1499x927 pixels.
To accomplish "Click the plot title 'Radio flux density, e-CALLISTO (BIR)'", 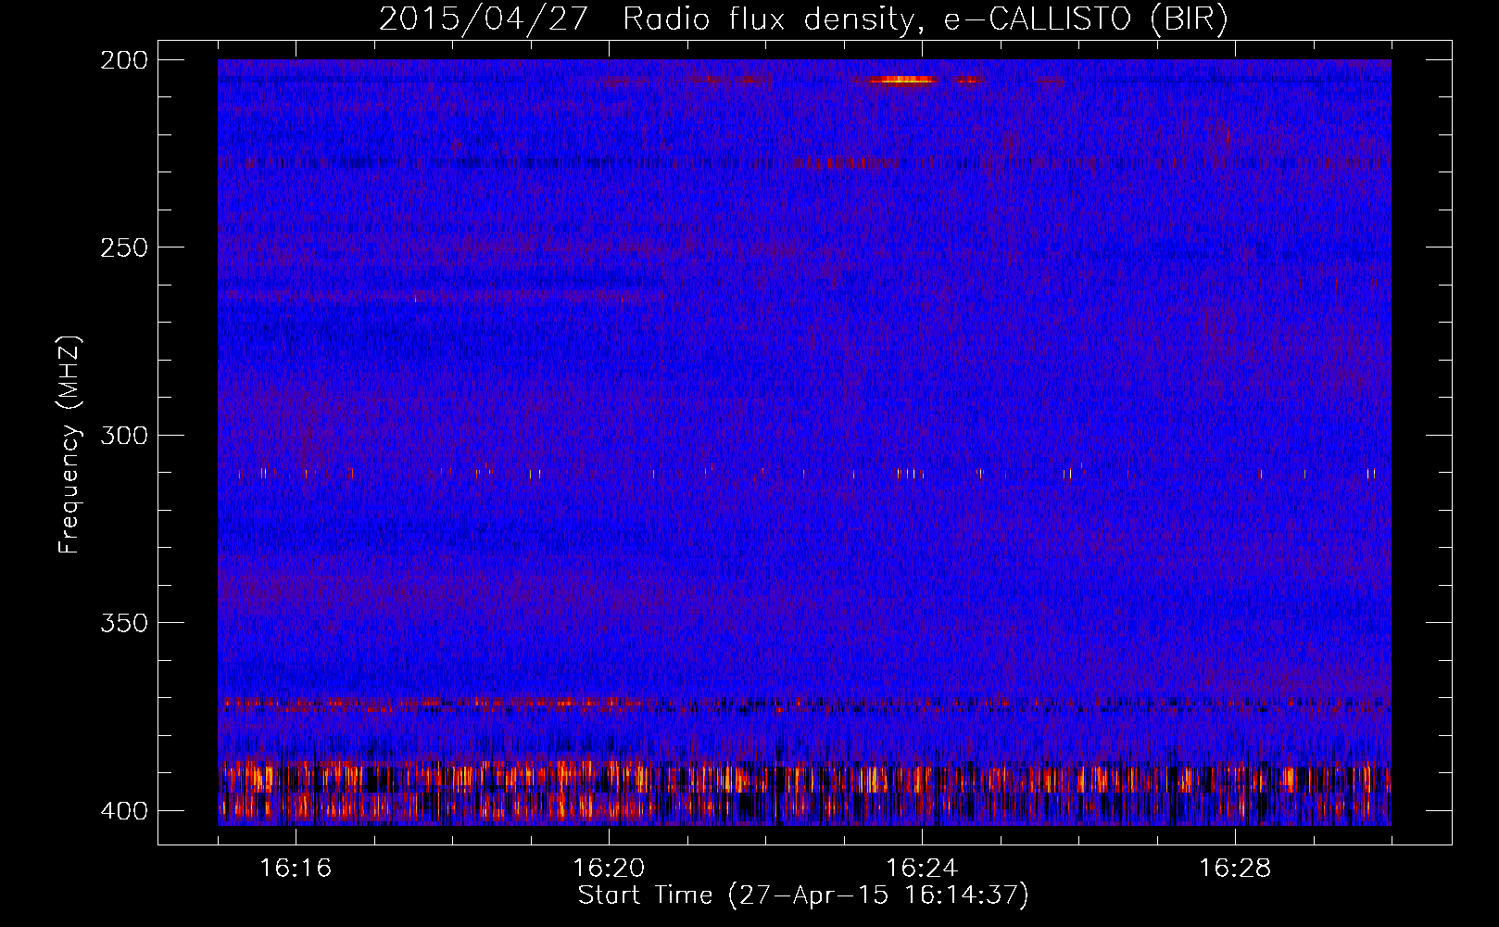I will point(925,19).
